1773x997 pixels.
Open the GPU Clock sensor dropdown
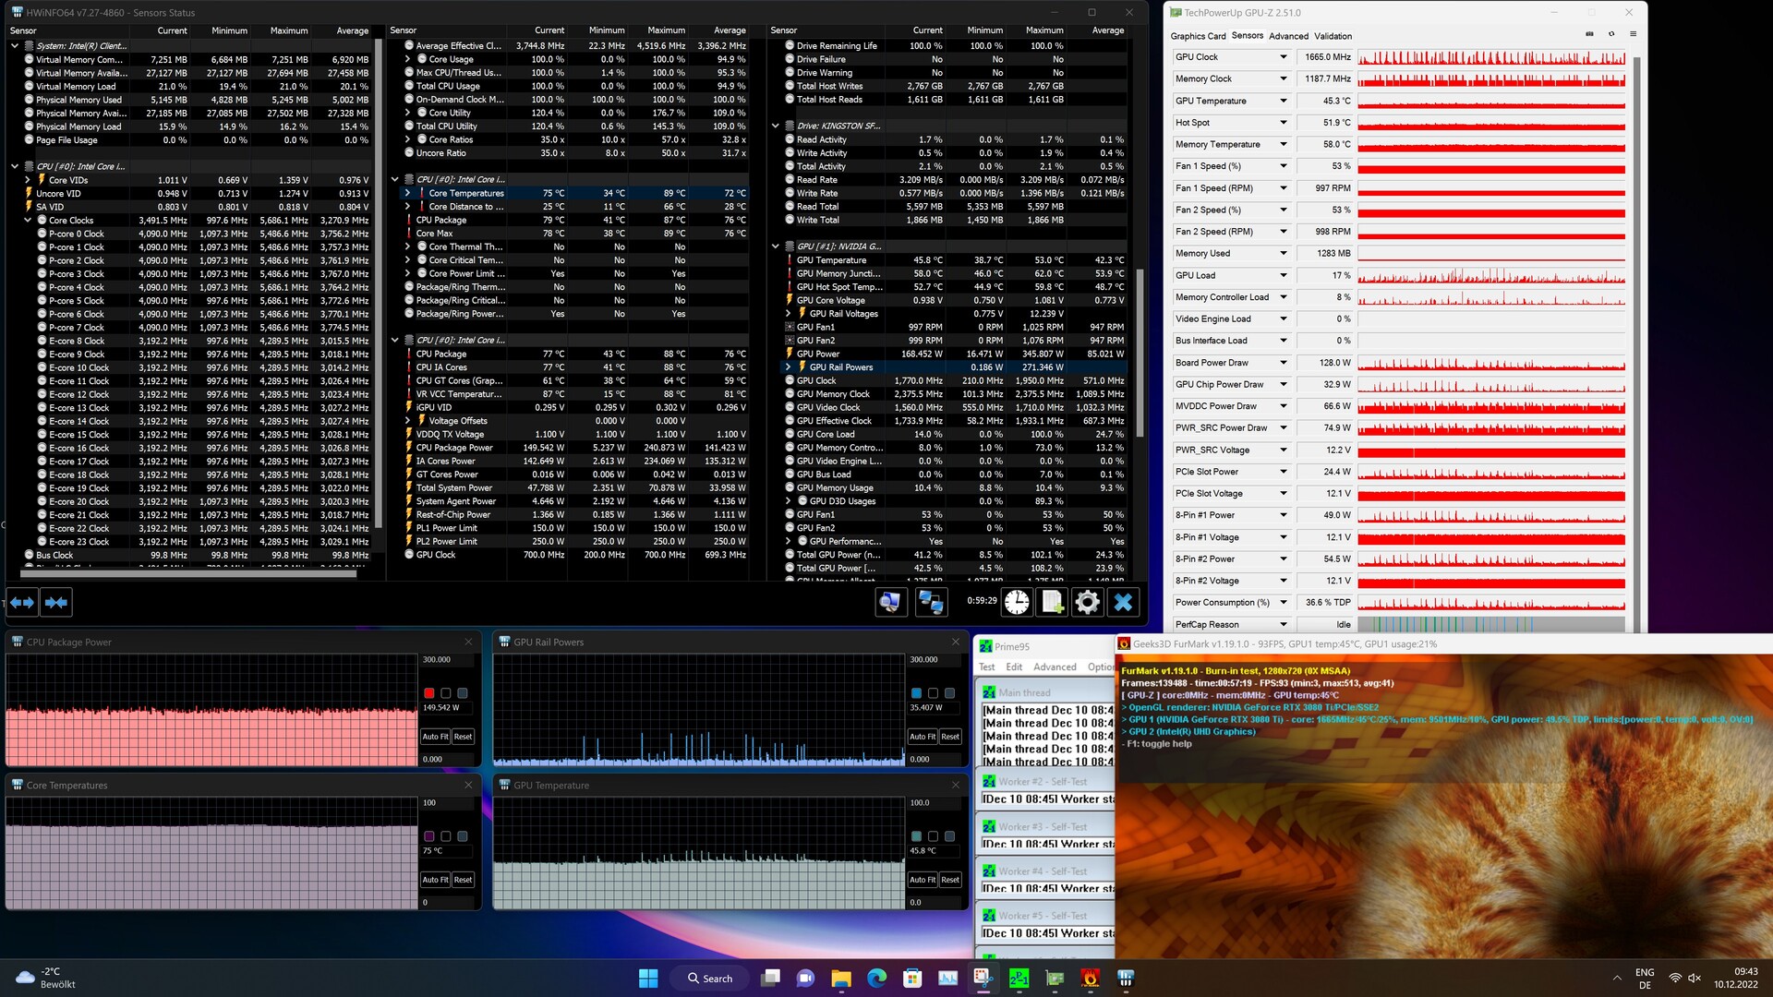point(1283,57)
